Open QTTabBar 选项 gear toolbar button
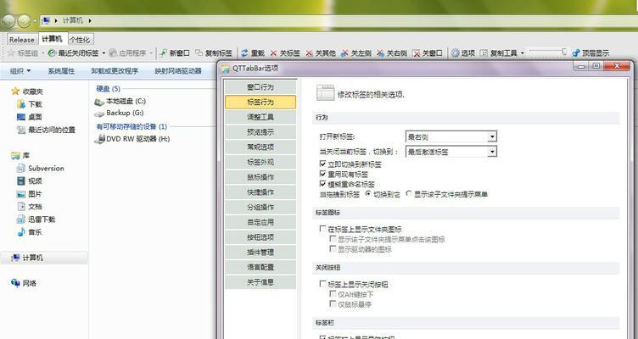Image resolution: width=638 pixels, height=339 pixels. [x=463, y=53]
